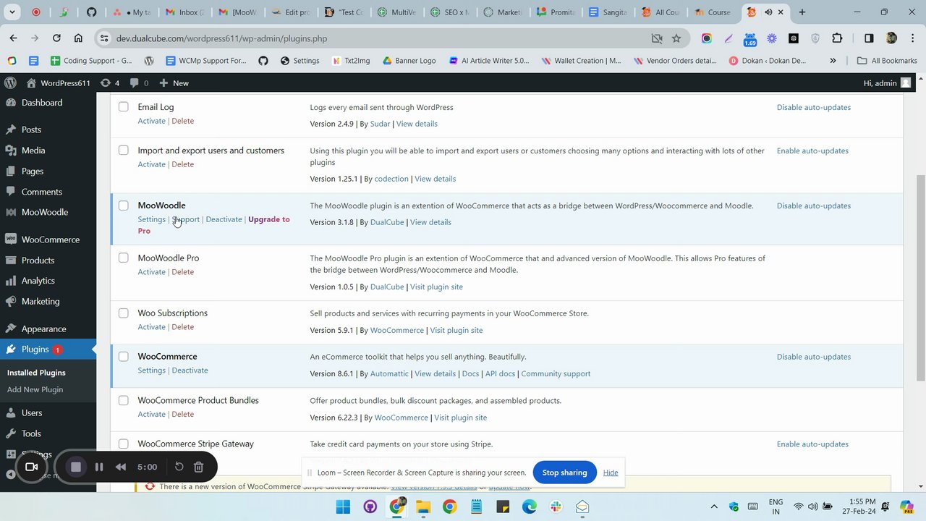Screen dimensions: 926x521
Task: Click the Comments icon in the sidebar
Action: pyautogui.click(x=11, y=192)
